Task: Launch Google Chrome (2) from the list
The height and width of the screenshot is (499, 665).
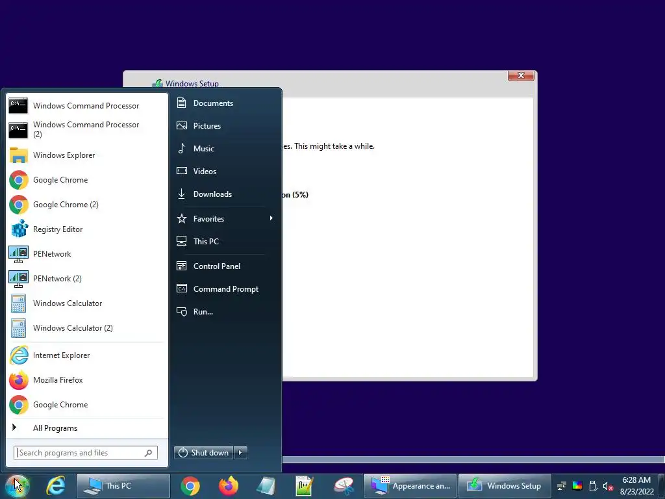Action: [x=87, y=205]
